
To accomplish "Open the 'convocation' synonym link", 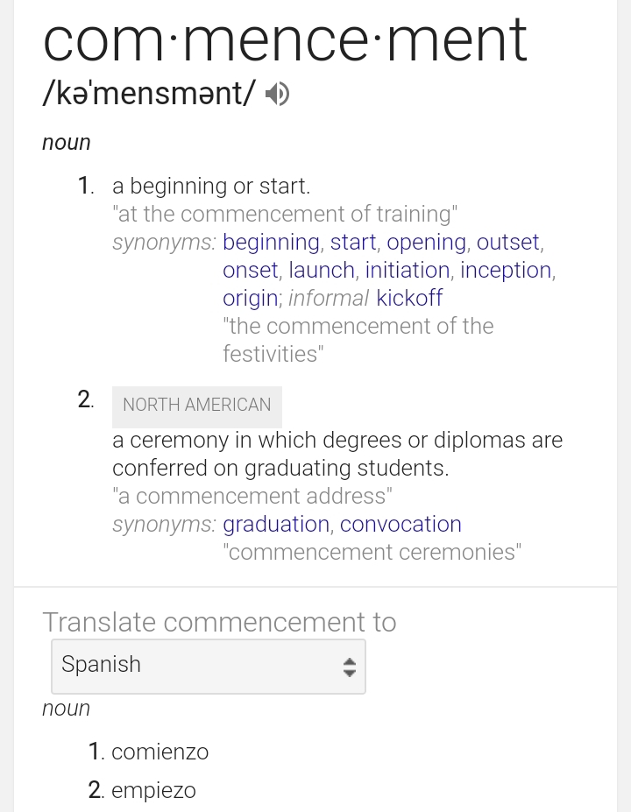I will (x=401, y=524).
